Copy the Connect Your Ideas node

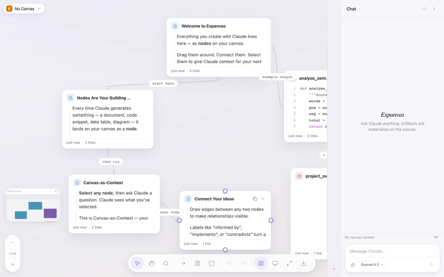(x=255, y=199)
